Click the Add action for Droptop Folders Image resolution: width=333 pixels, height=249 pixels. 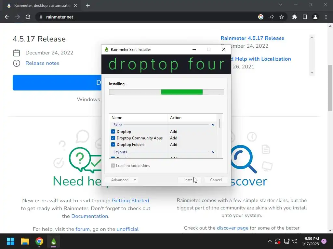(x=174, y=145)
